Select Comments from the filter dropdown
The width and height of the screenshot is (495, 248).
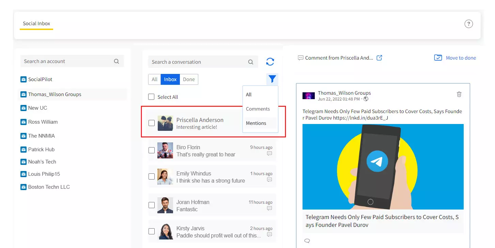258,109
